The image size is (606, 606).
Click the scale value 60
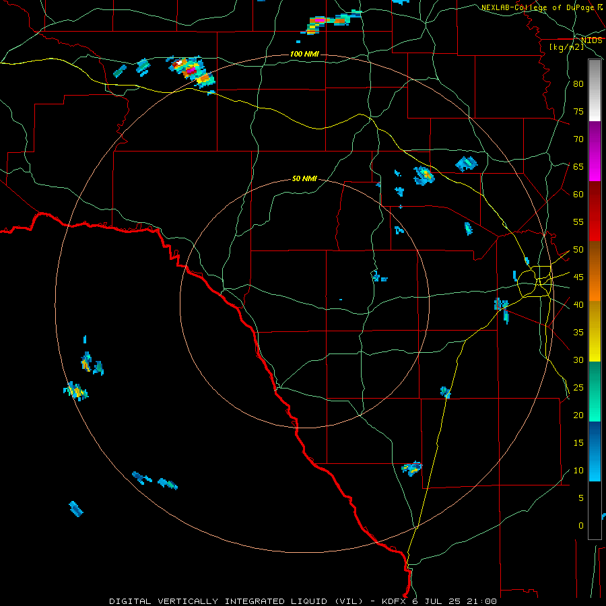click(578, 195)
